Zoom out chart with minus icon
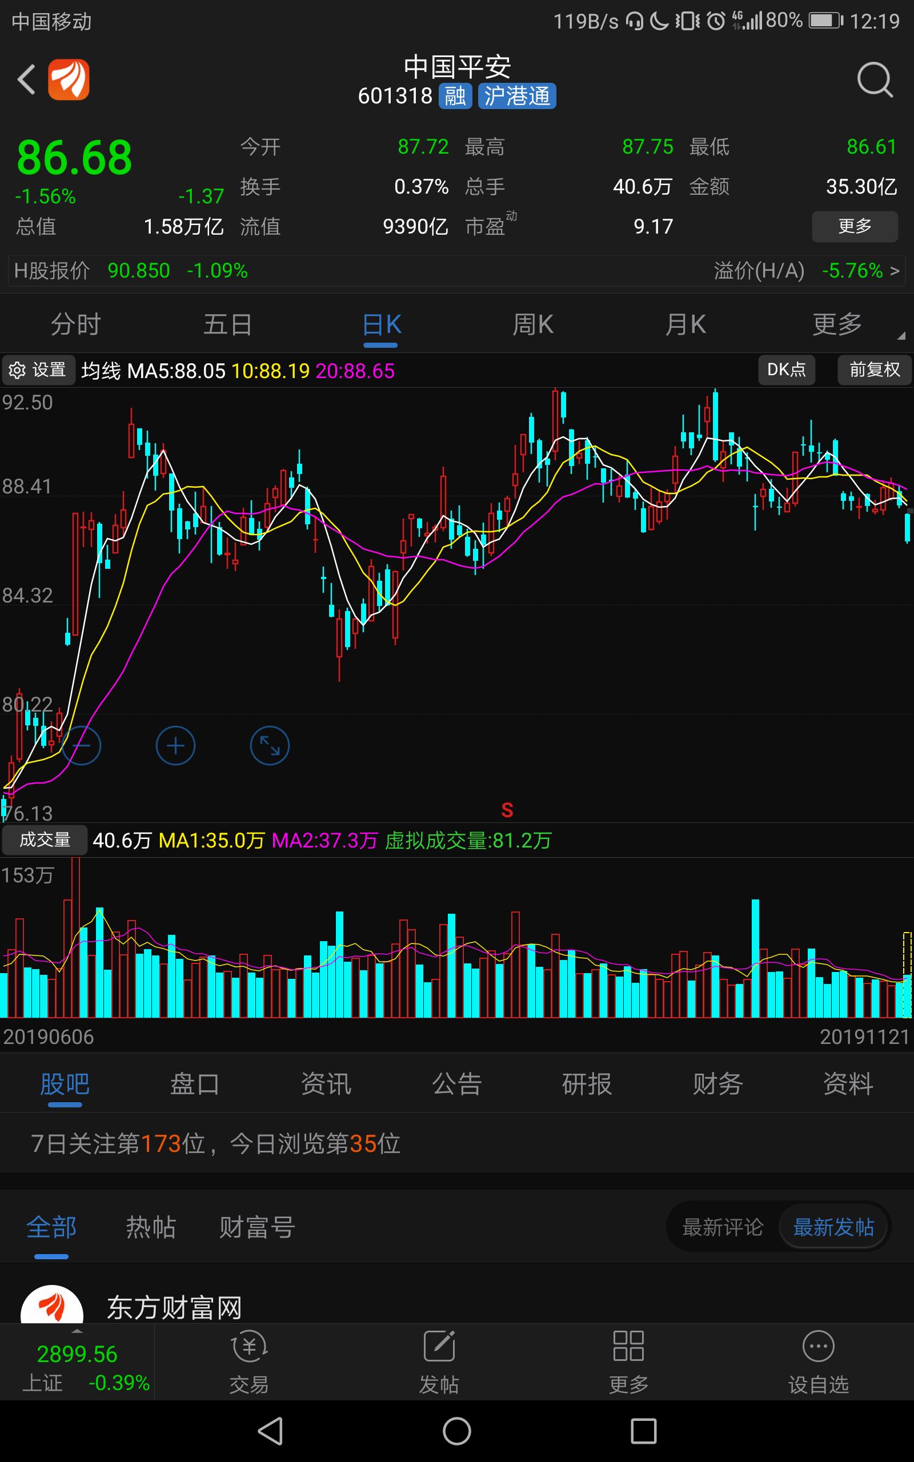This screenshot has width=914, height=1462. pyautogui.click(x=81, y=745)
